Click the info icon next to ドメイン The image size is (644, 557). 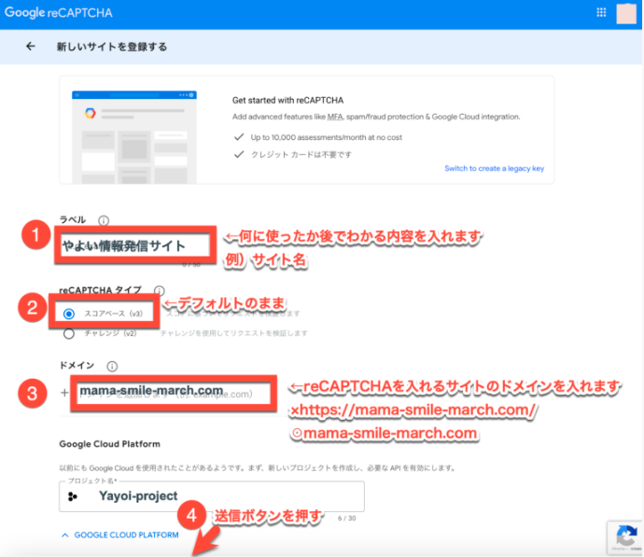[x=112, y=368]
